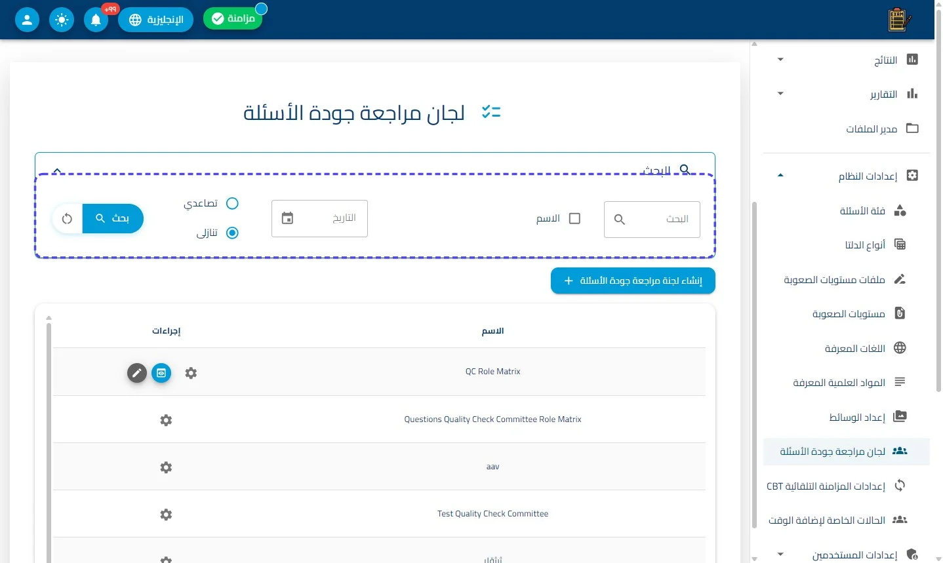The image size is (943, 563).
Task: Open the notifications bell
Action: coord(96,20)
